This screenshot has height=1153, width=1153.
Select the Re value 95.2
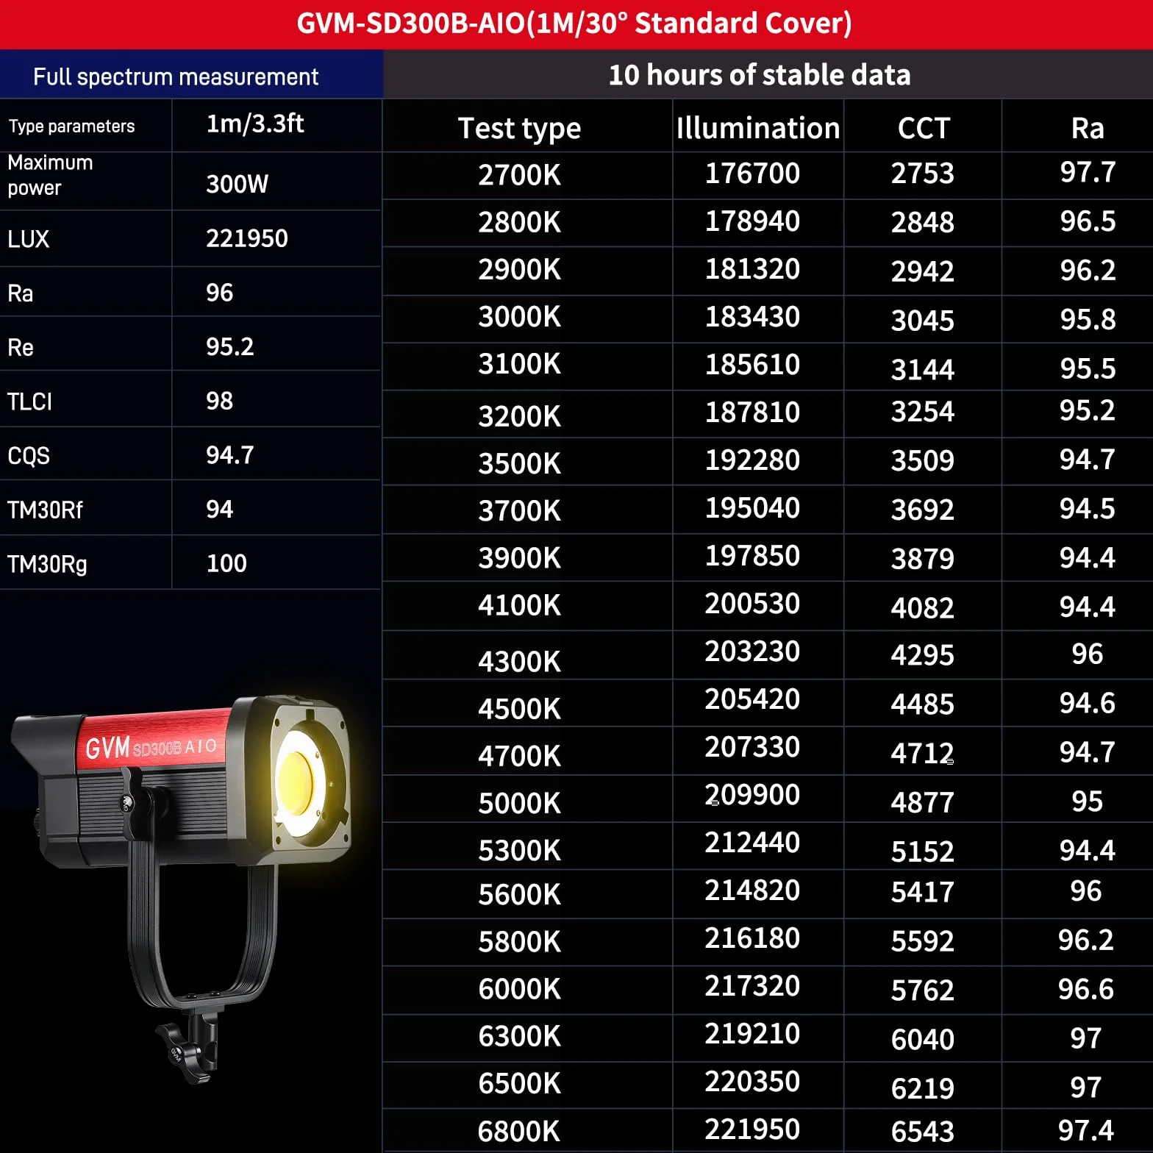[x=230, y=346]
